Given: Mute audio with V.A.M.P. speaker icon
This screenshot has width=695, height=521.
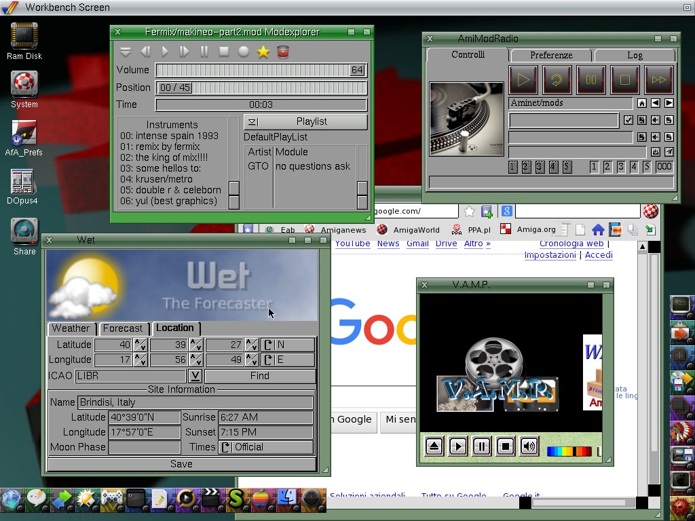Looking at the screenshot, I should (x=529, y=446).
